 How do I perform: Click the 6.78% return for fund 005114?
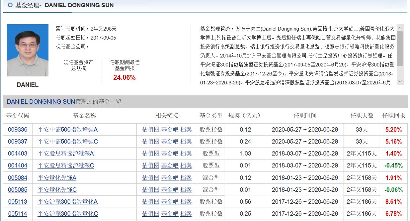(394, 214)
